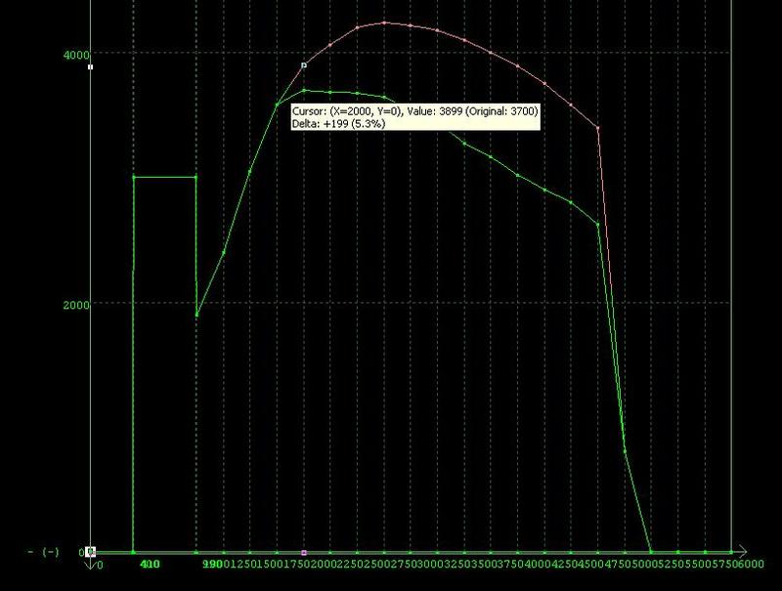782x591 pixels.
Task: Click the 2000 label on Y axis
Action: tap(77, 304)
